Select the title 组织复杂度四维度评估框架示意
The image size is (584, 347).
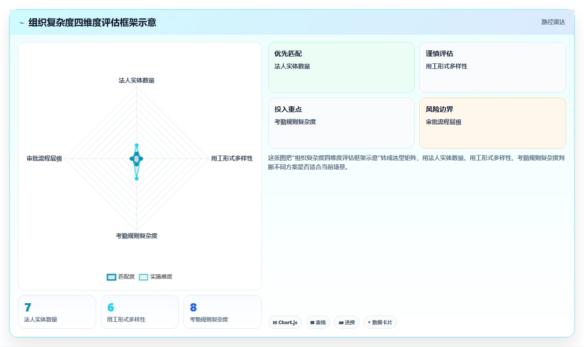92,22
